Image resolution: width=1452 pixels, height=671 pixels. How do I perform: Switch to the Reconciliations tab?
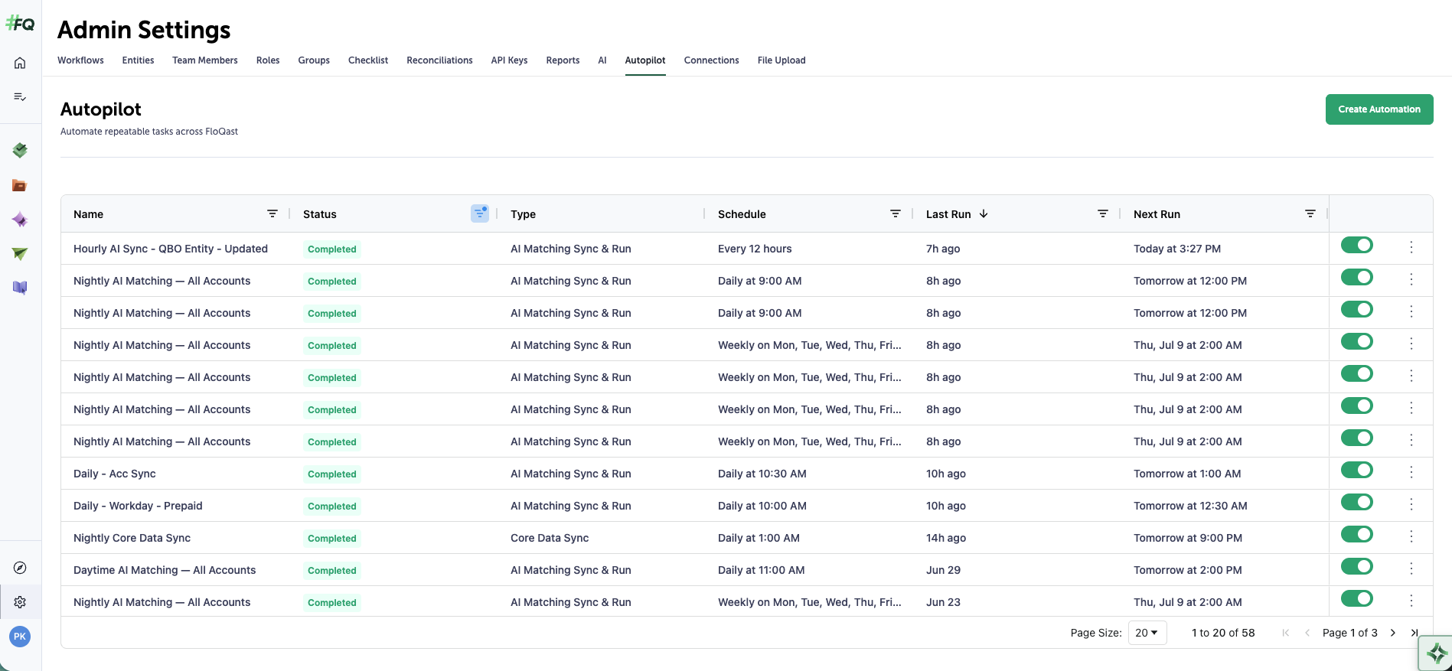tap(439, 60)
